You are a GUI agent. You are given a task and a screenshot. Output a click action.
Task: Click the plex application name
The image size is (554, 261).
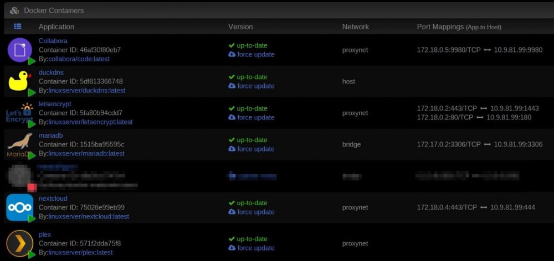pyautogui.click(x=45, y=234)
